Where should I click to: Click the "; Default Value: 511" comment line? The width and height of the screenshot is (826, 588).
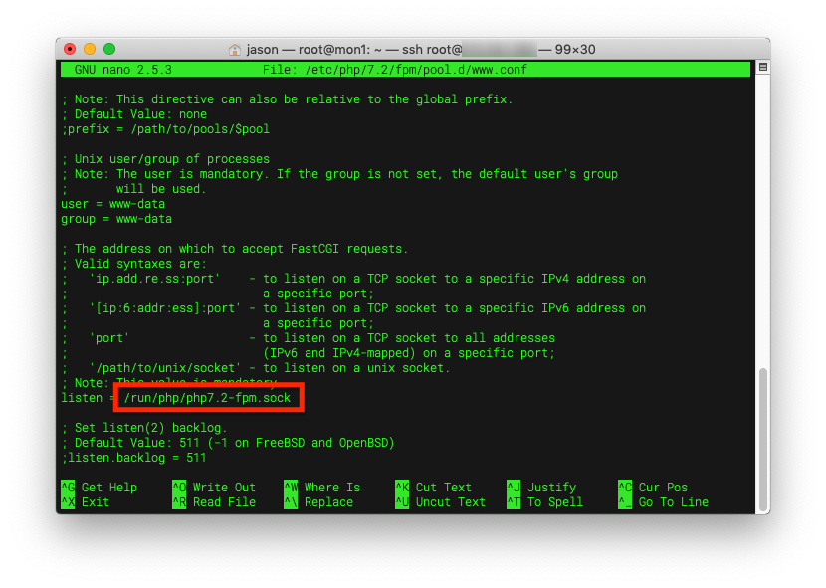(228, 443)
